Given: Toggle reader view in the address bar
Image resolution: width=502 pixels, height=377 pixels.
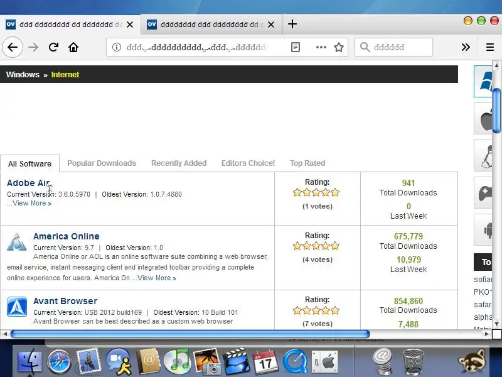Looking at the screenshot, I should point(296,48).
